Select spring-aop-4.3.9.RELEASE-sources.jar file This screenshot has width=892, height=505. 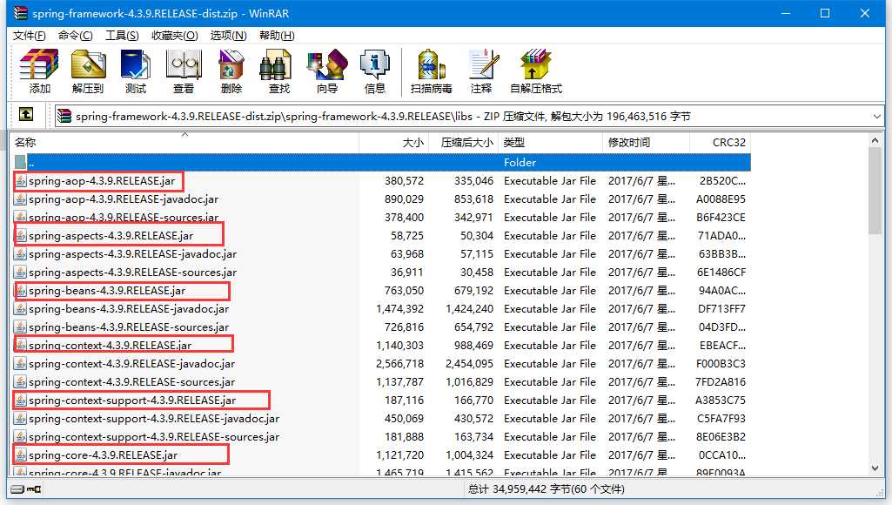[x=124, y=218]
